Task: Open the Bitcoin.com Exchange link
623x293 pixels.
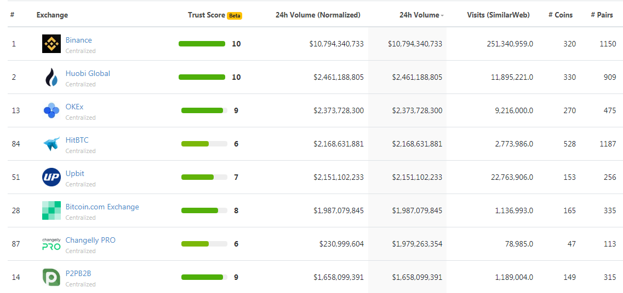Action: click(102, 207)
